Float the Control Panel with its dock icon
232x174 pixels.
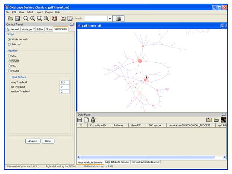click(72, 24)
